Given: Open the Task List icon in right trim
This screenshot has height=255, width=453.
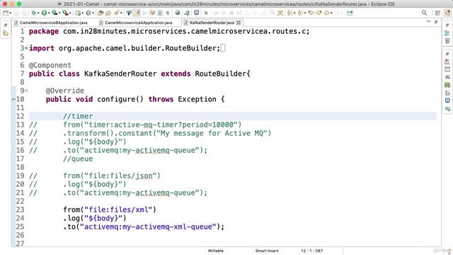Looking at the screenshot, I should tap(447, 40).
